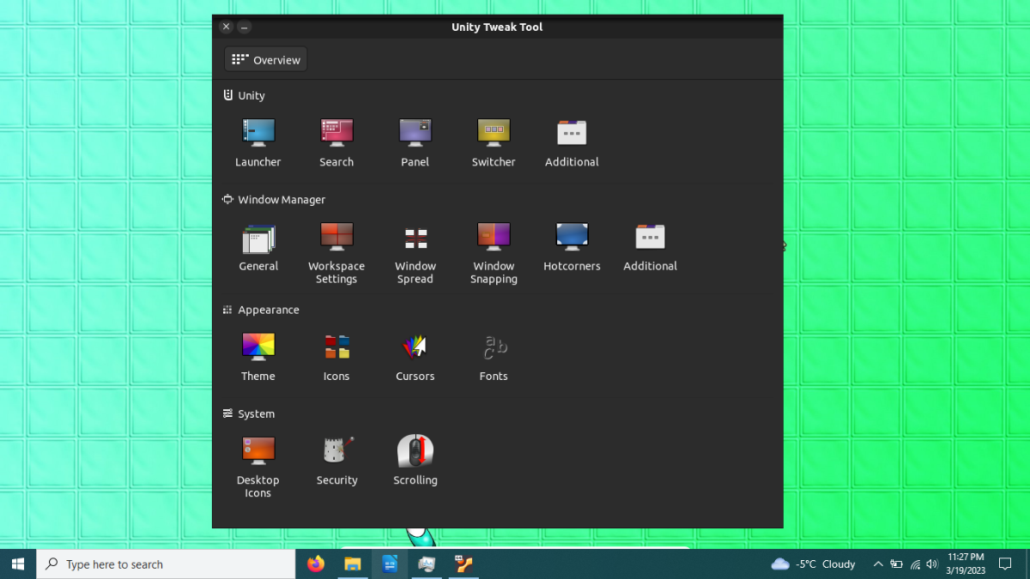Open Additional settings under Window Manager
The image size is (1030, 579).
coord(651,247)
